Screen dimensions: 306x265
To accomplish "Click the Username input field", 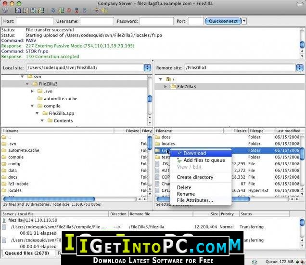I will click(x=97, y=21).
